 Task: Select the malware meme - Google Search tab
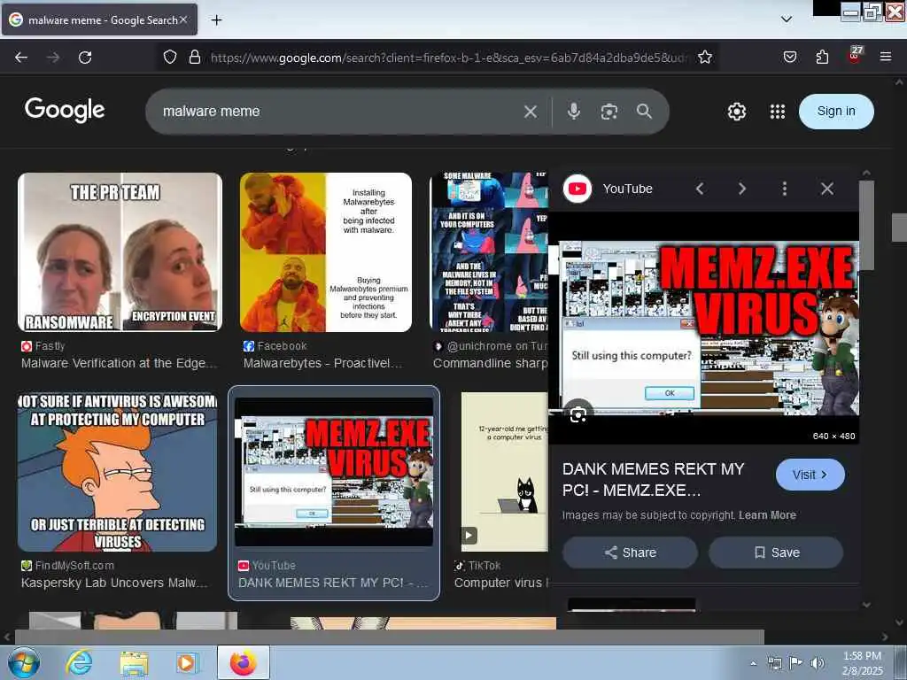[99, 19]
